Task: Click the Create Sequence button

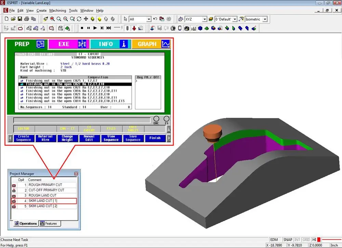Action: [x=24, y=138]
